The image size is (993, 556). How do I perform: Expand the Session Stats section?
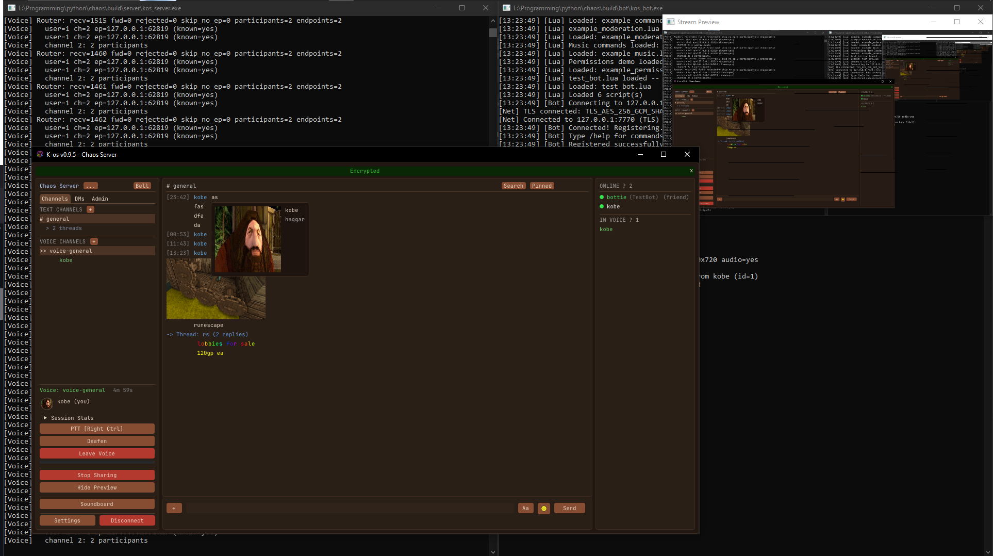[69, 418]
